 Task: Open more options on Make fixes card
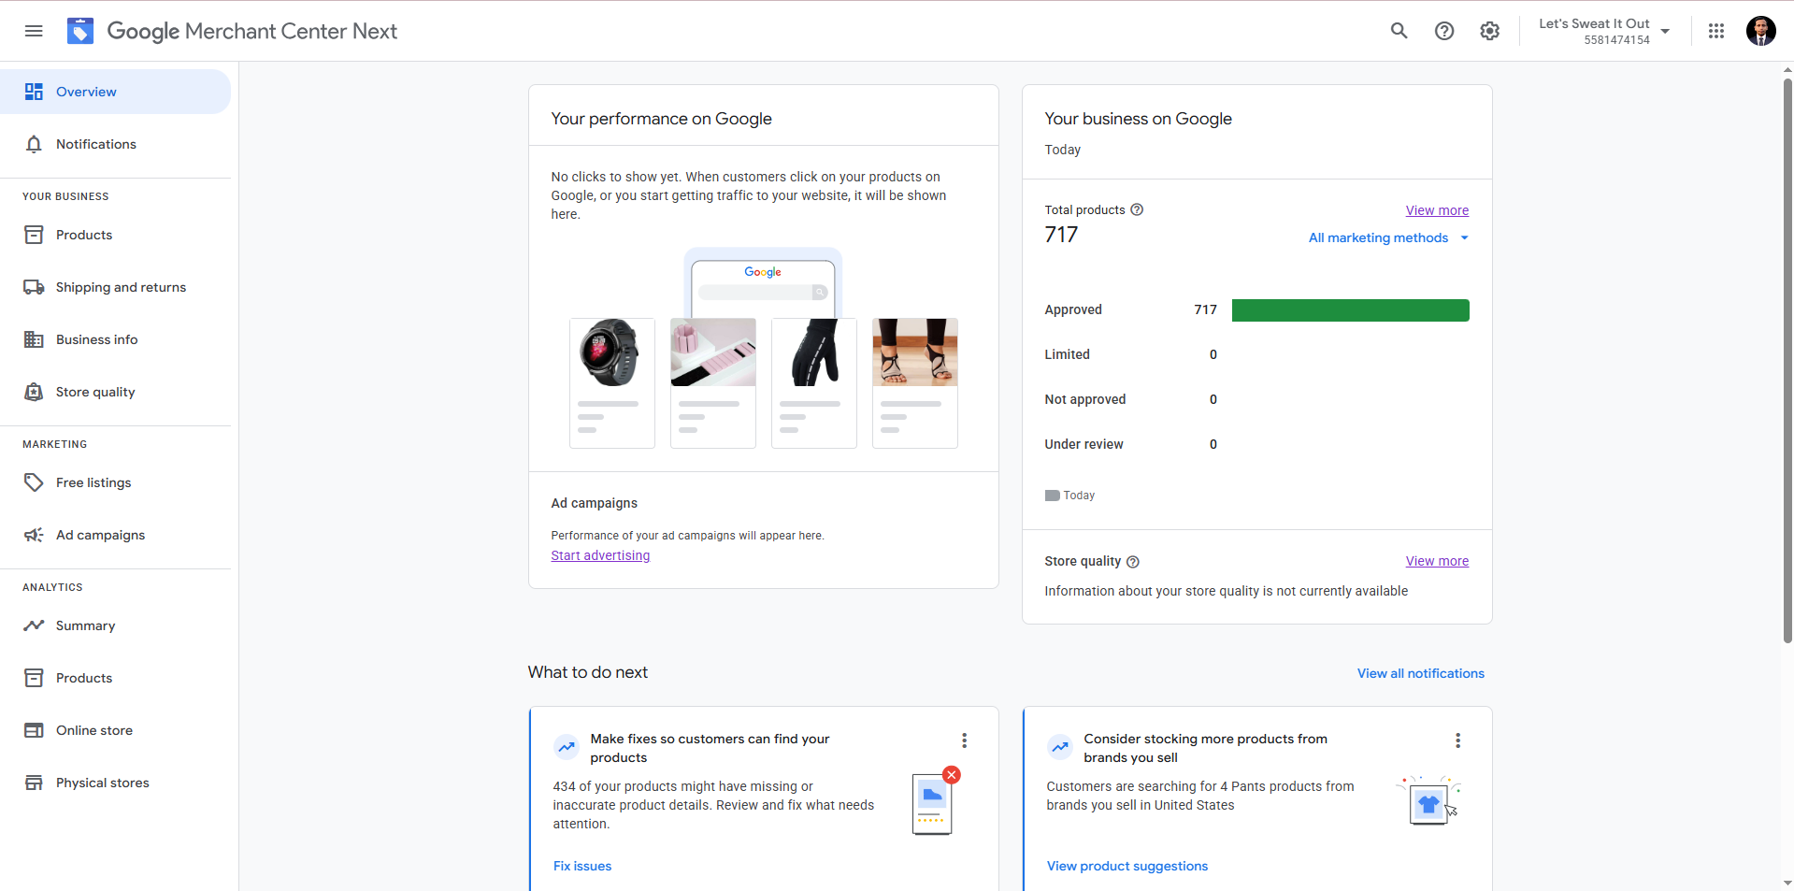(964, 740)
